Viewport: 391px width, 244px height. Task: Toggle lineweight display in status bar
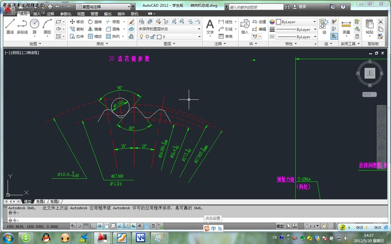[x=140, y=226]
